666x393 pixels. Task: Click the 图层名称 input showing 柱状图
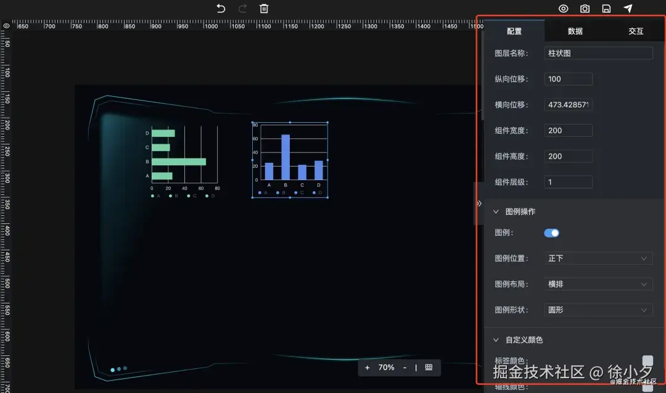pos(597,53)
